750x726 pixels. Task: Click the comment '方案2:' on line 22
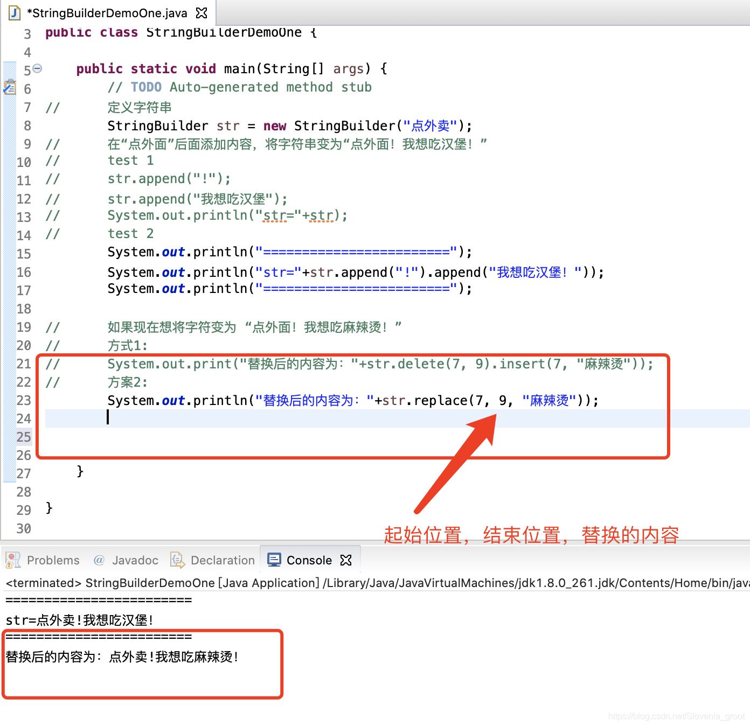[x=128, y=382]
